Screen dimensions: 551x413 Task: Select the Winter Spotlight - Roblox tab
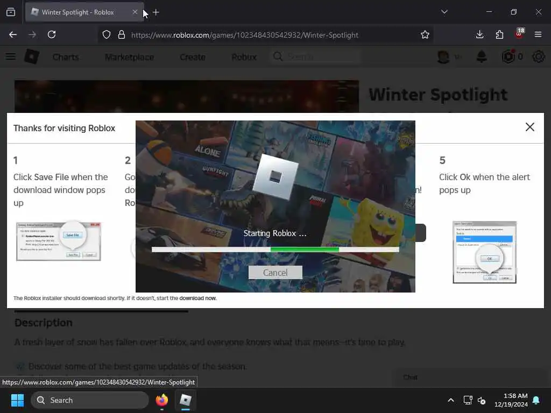(x=84, y=12)
